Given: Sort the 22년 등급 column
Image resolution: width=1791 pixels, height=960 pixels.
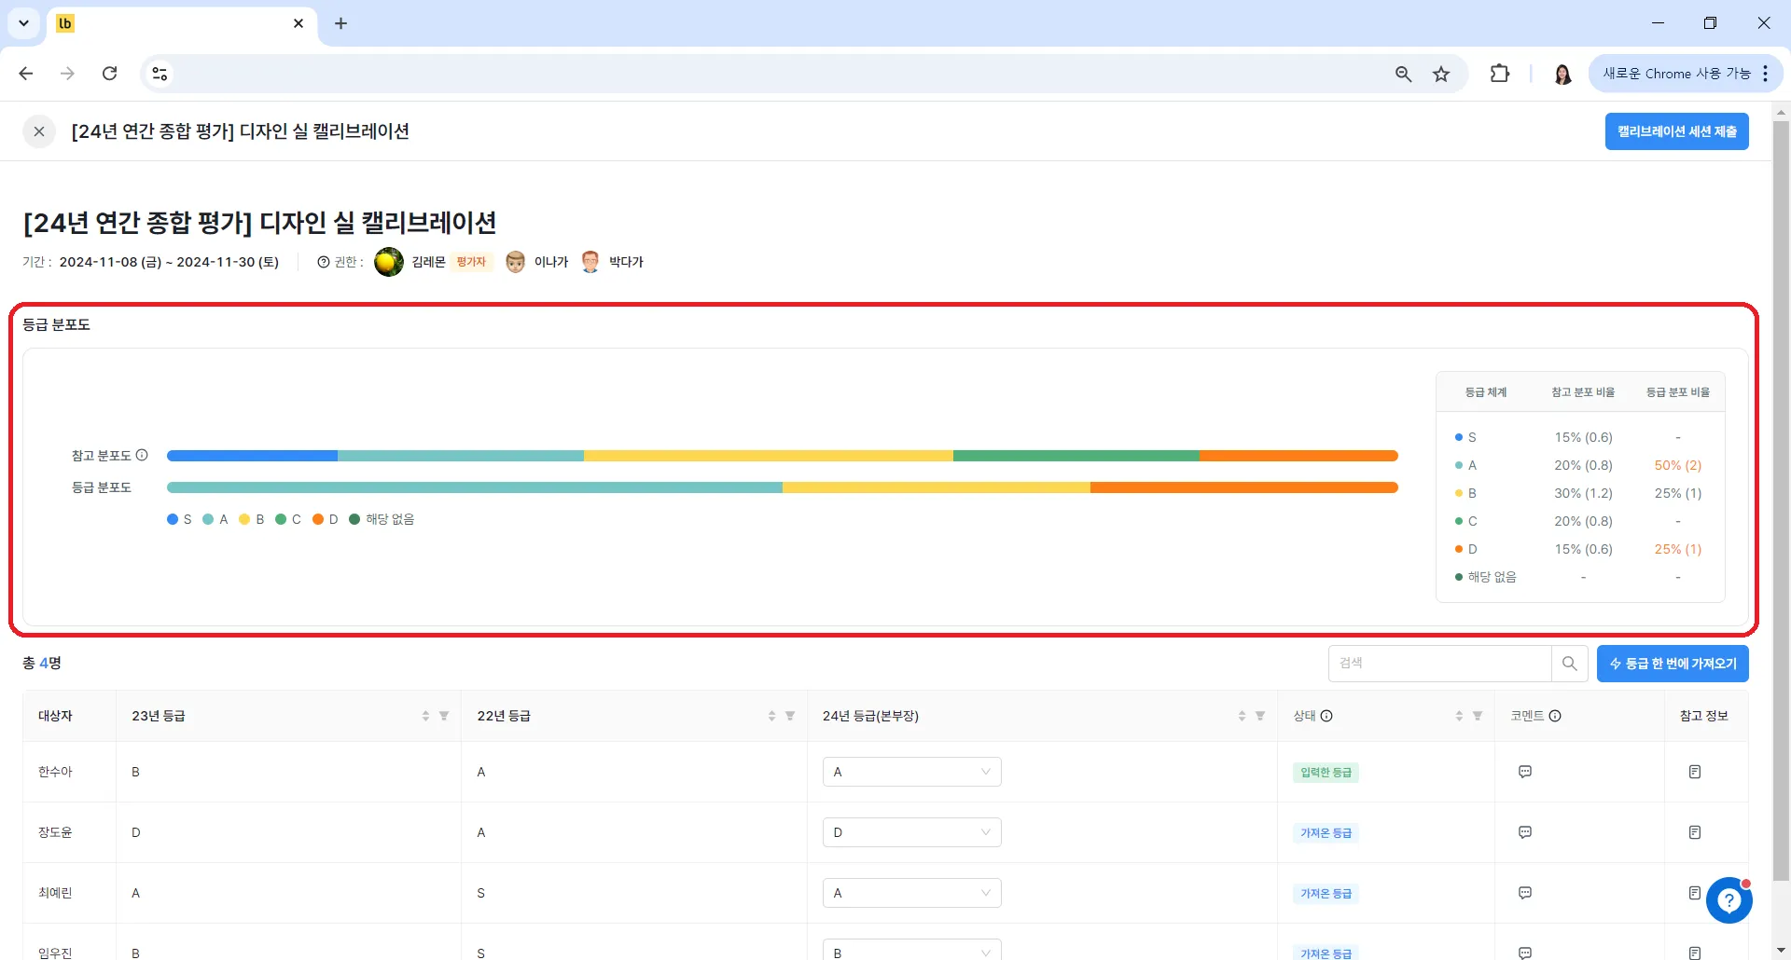Looking at the screenshot, I should pyautogui.click(x=771, y=716).
